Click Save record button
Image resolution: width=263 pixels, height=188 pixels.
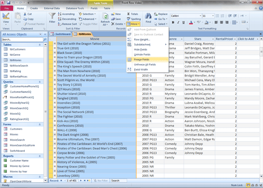pos(116,19)
